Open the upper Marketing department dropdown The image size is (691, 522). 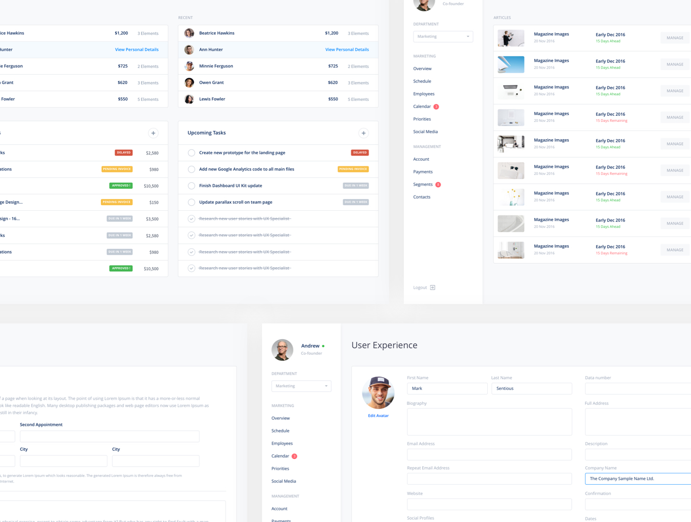pos(443,37)
